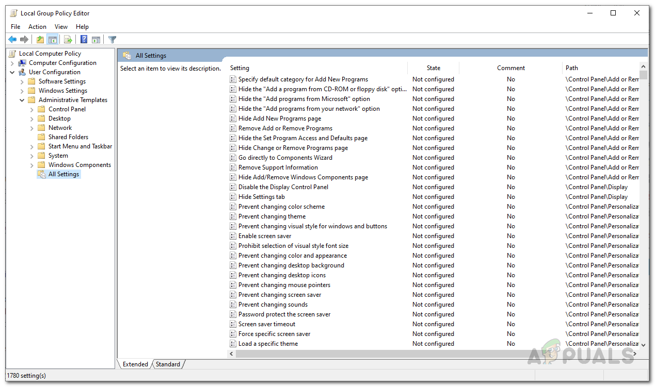Collapse the Administrative Templates node
The height and width of the screenshot is (387, 655).
click(x=22, y=100)
